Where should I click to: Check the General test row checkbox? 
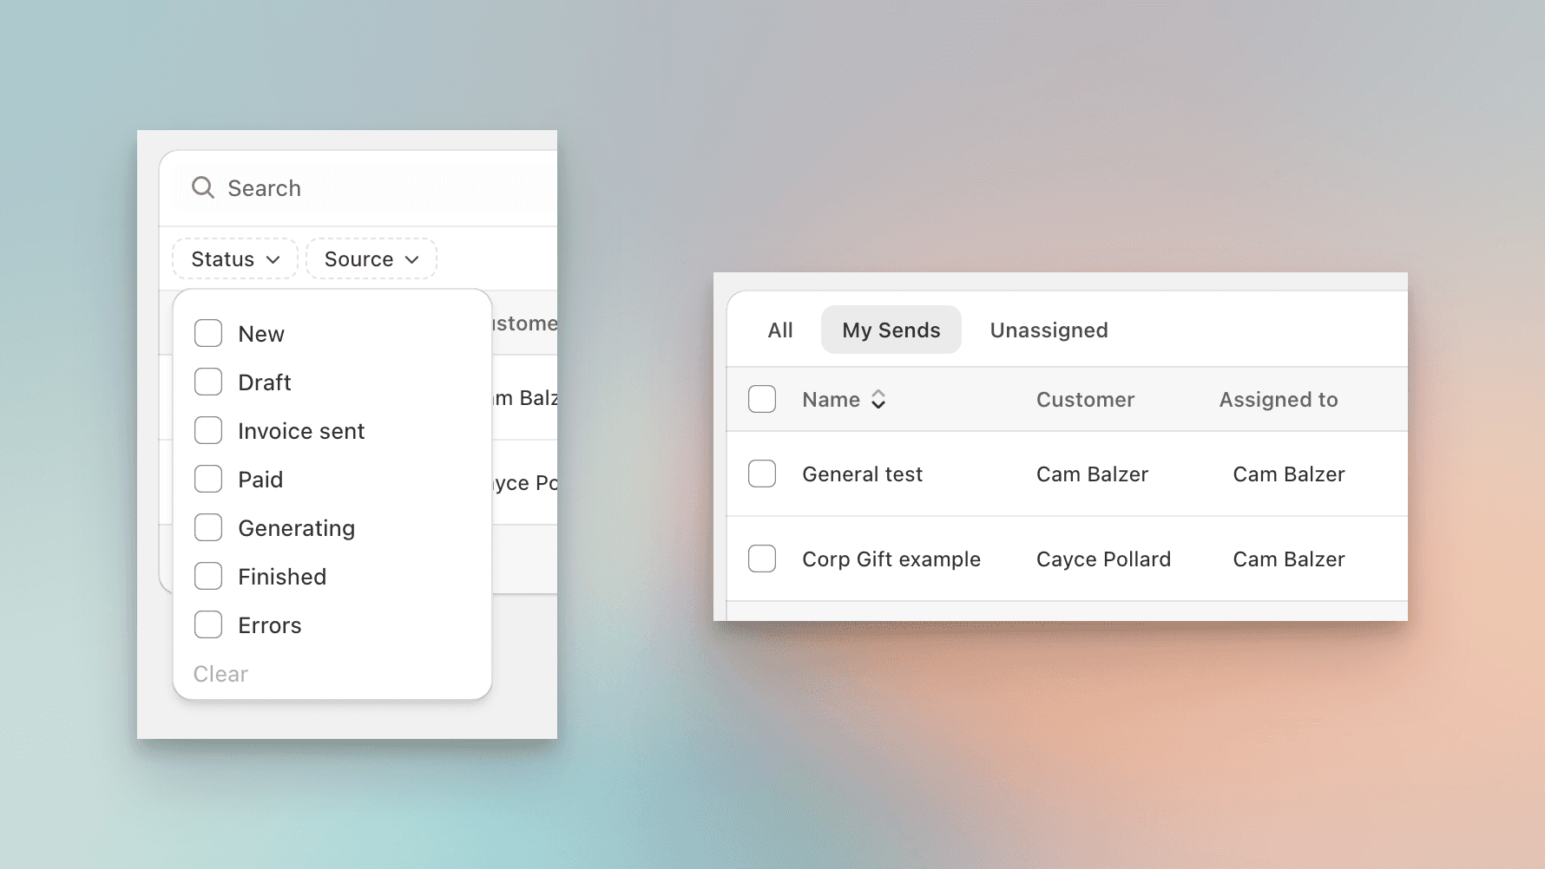point(761,474)
